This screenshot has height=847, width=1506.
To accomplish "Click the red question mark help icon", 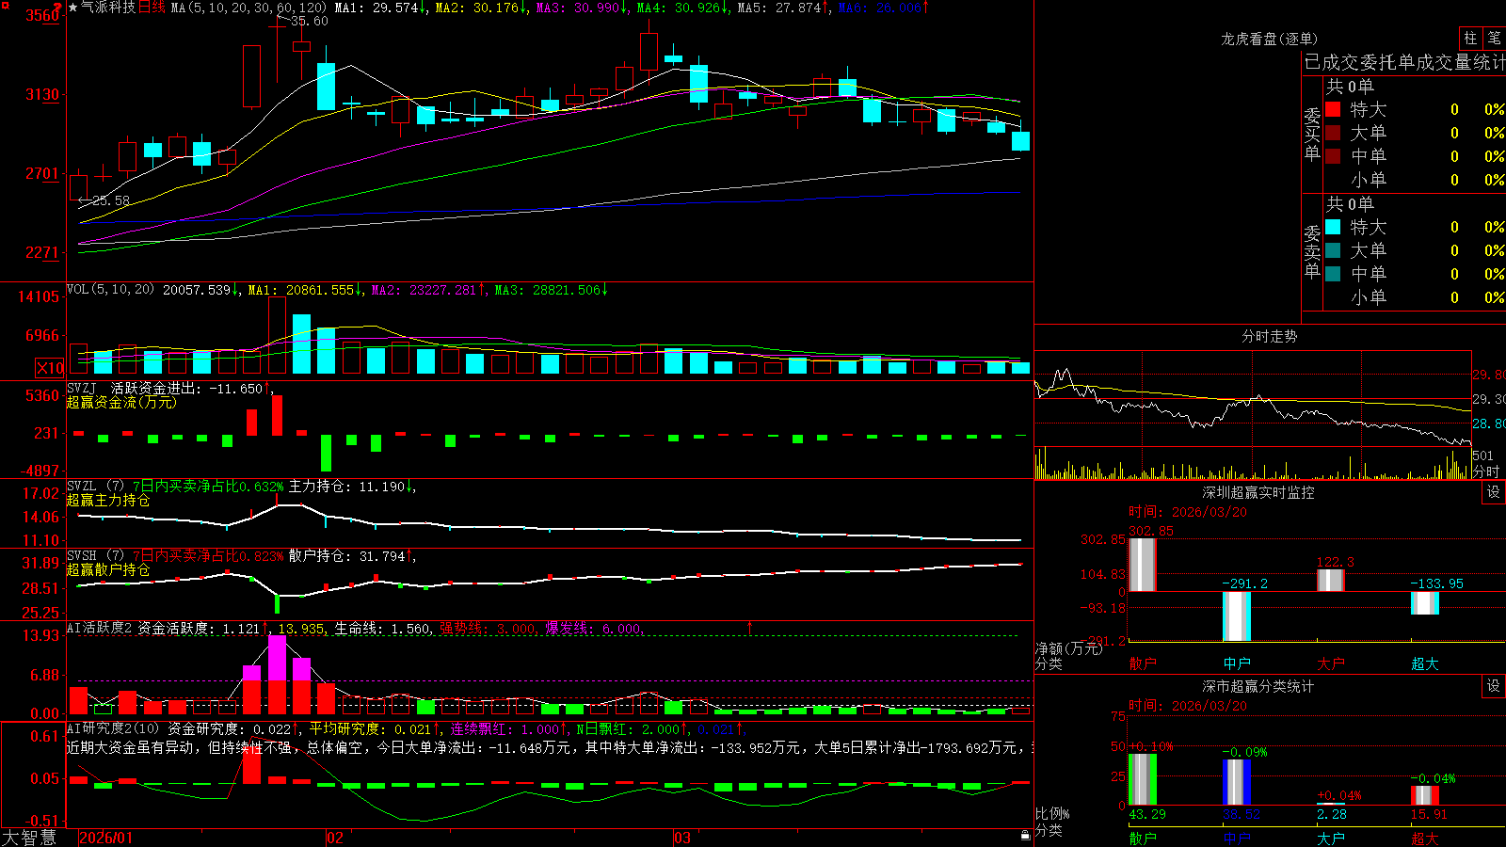I will point(58,7).
